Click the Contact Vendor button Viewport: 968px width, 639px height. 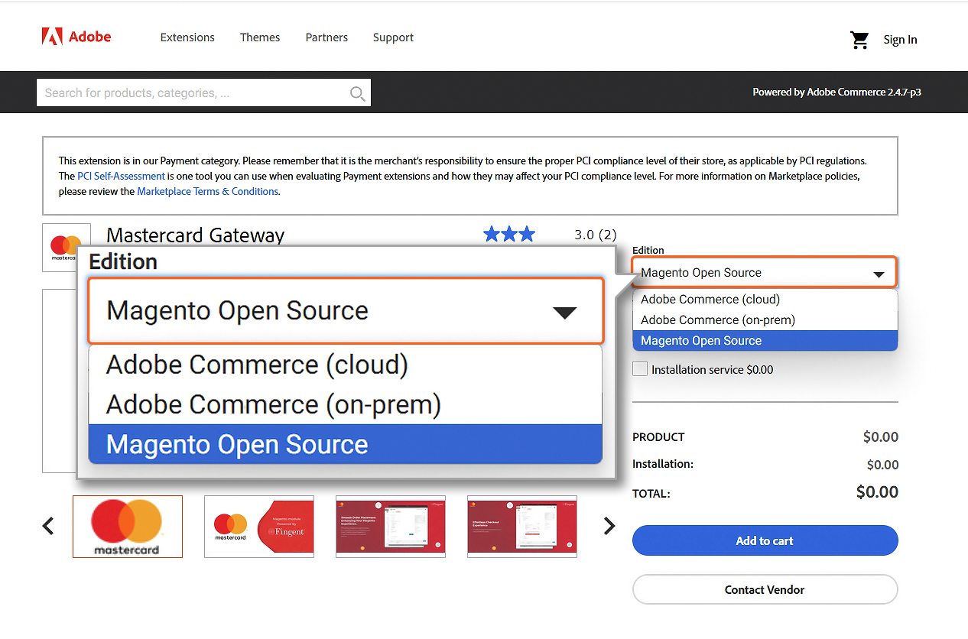coord(765,589)
